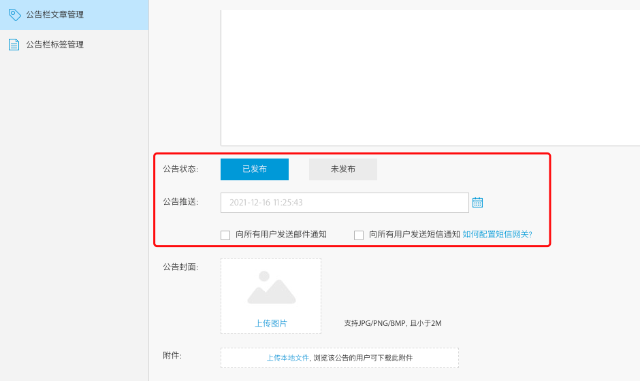Tick the SMS notification checkbox
This screenshot has height=381, width=640.
click(x=359, y=235)
